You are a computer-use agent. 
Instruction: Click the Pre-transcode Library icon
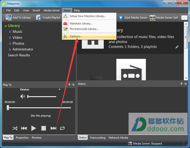tap(65, 29)
